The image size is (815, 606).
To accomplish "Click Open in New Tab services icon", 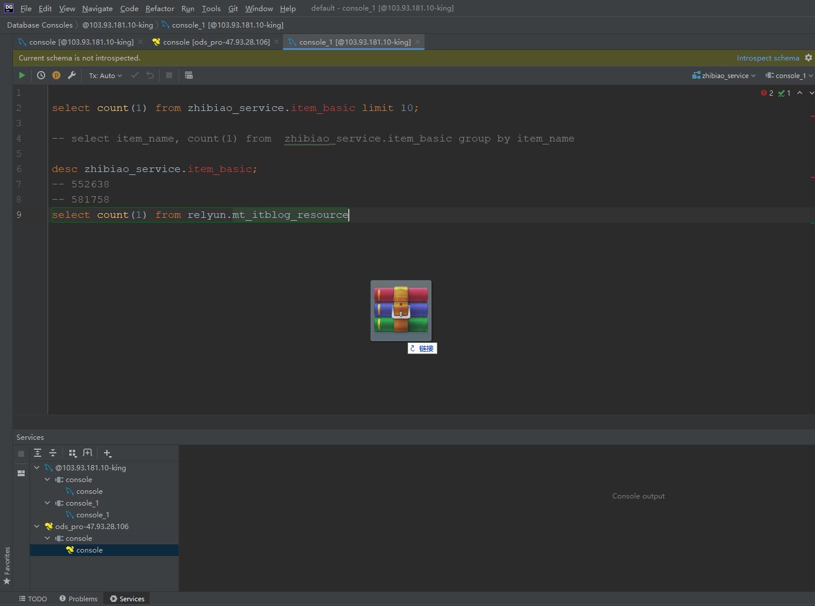I will pyautogui.click(x=87, y=453).
